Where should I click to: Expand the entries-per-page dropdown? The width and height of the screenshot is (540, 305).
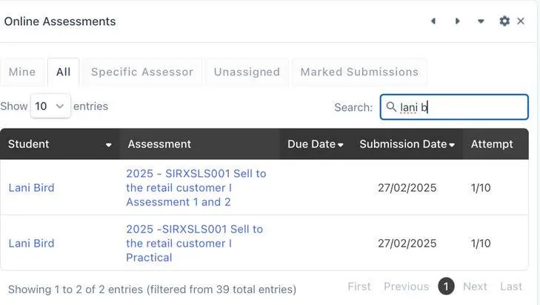coord(50,106)
